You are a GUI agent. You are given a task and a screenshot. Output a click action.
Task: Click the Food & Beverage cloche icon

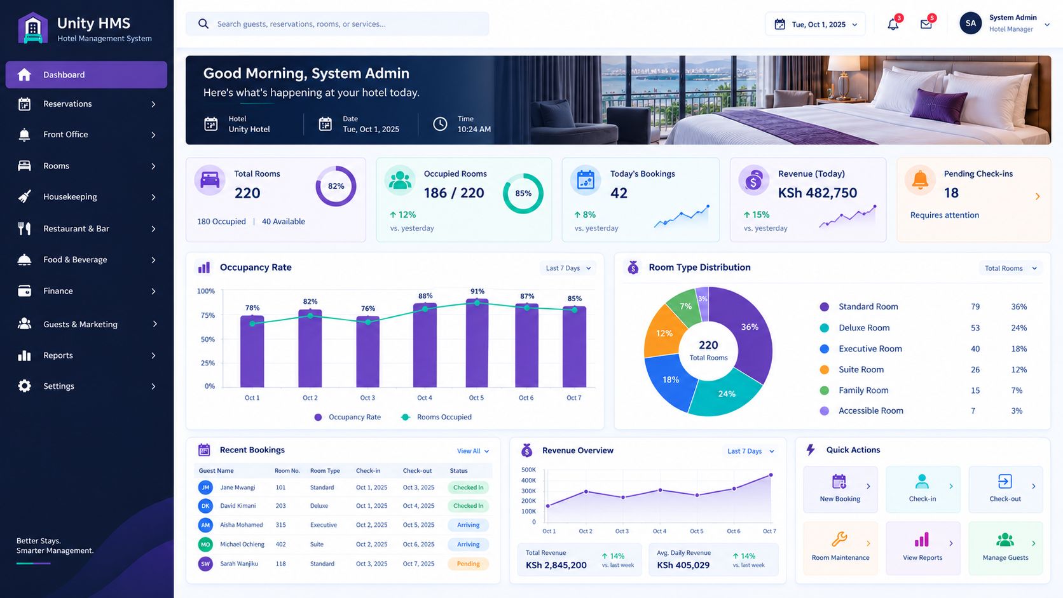(24, 260)
